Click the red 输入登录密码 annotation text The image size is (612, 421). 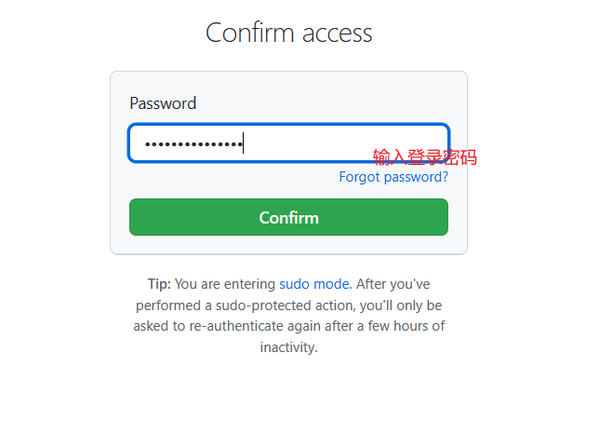(x=425, y=157)
